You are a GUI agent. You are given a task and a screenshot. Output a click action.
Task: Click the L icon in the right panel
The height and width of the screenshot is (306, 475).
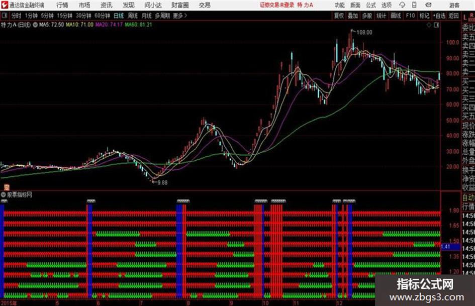465,18
